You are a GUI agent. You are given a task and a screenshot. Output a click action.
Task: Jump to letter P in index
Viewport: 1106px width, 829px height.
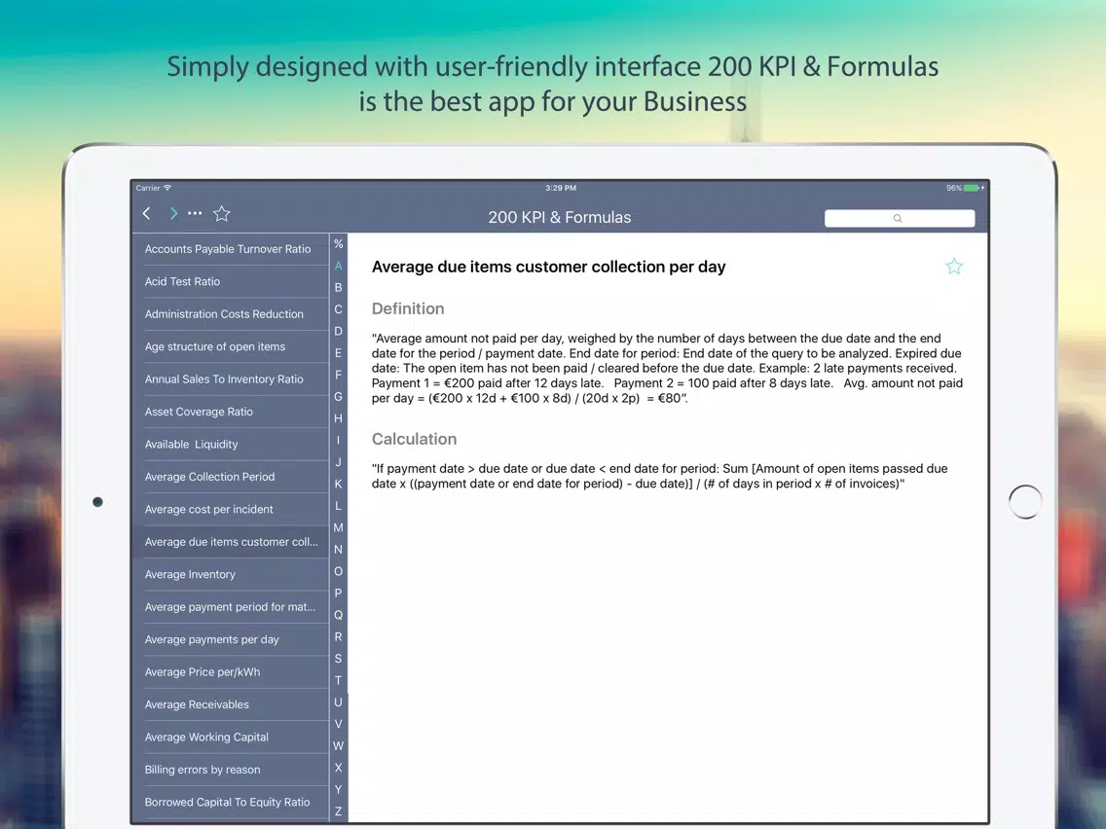(339, 594)
